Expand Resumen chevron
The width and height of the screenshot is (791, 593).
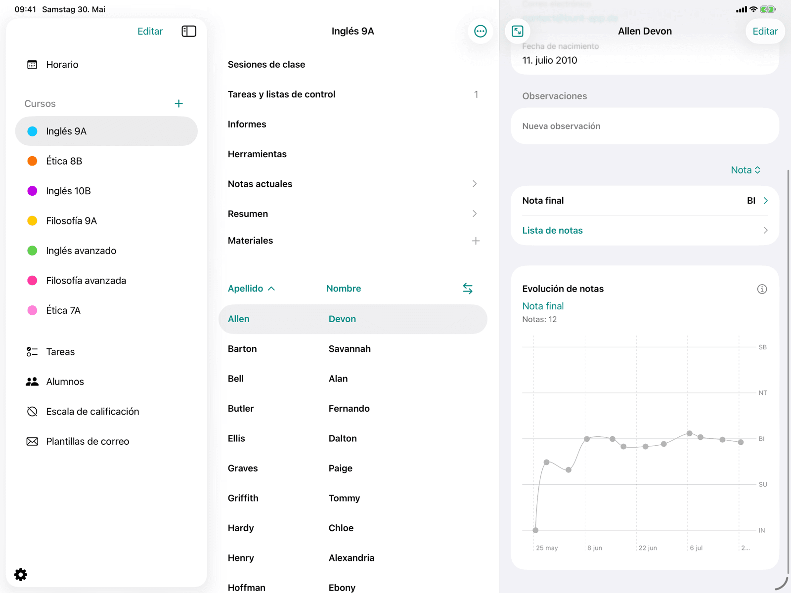475,213
